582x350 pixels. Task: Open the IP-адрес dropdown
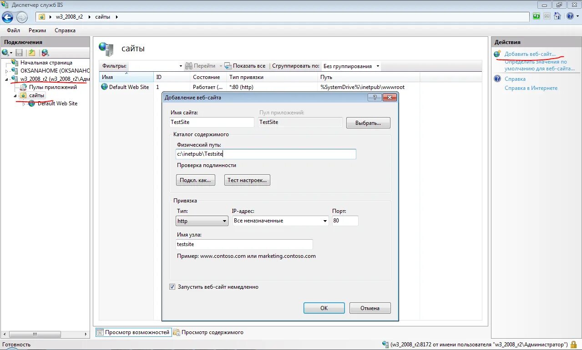(x=324, y=221)
